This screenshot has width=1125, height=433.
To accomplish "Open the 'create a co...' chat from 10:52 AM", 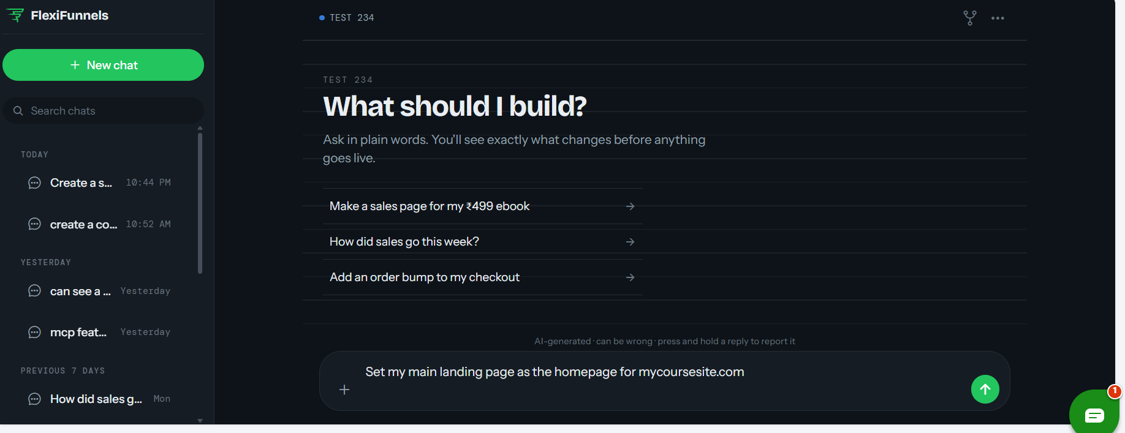I will coord(100,224).
